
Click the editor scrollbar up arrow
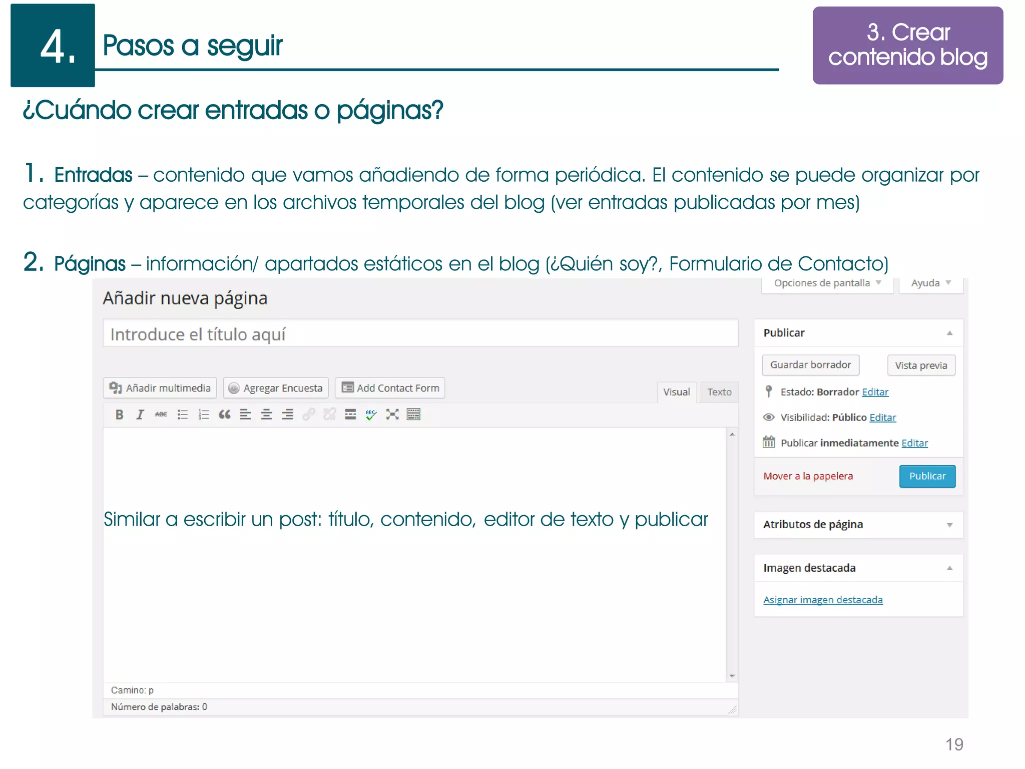click(x=732, y=435)
